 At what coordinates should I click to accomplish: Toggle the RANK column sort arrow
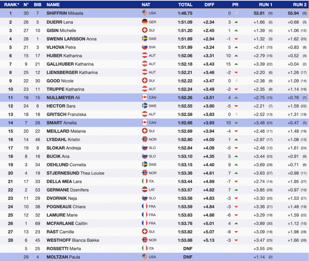(x=18, y=5)
